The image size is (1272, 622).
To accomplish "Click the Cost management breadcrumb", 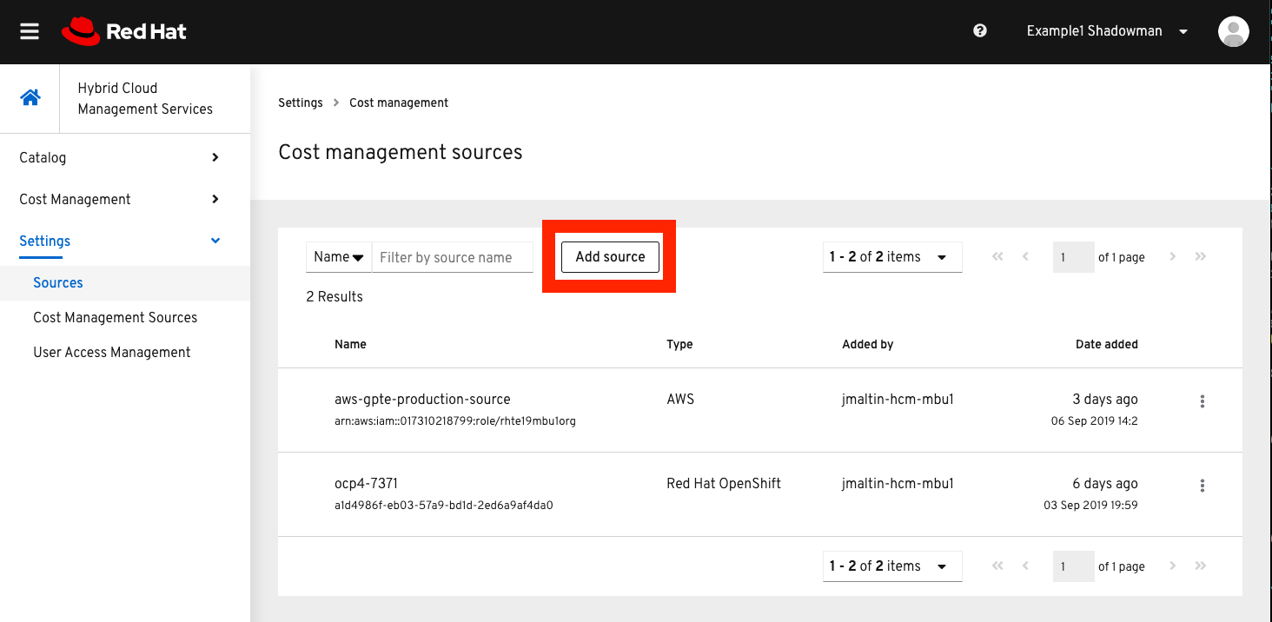I will (399, 103).
